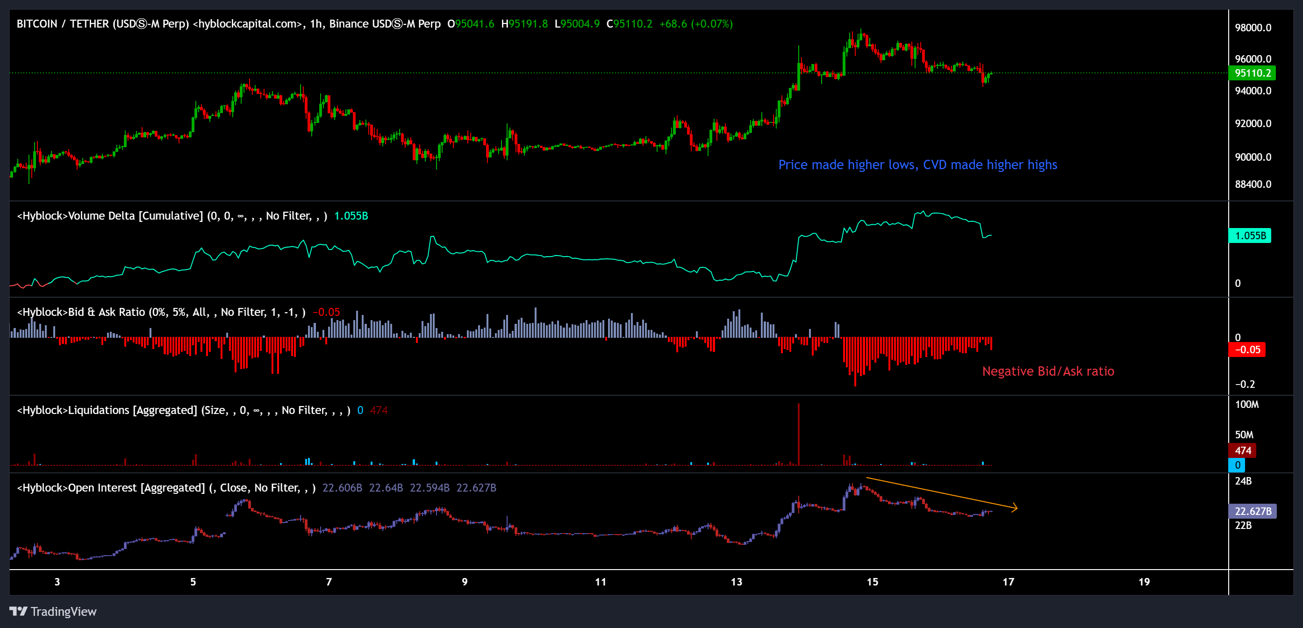Click the cyan 1.055B axis value tag
Viewport: 1303px width, 628px height.
(x=1249, y=235)
